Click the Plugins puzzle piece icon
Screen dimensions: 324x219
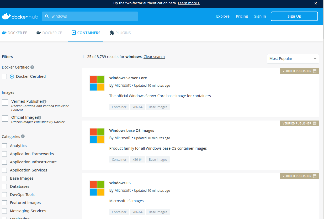tap(112, 33)
